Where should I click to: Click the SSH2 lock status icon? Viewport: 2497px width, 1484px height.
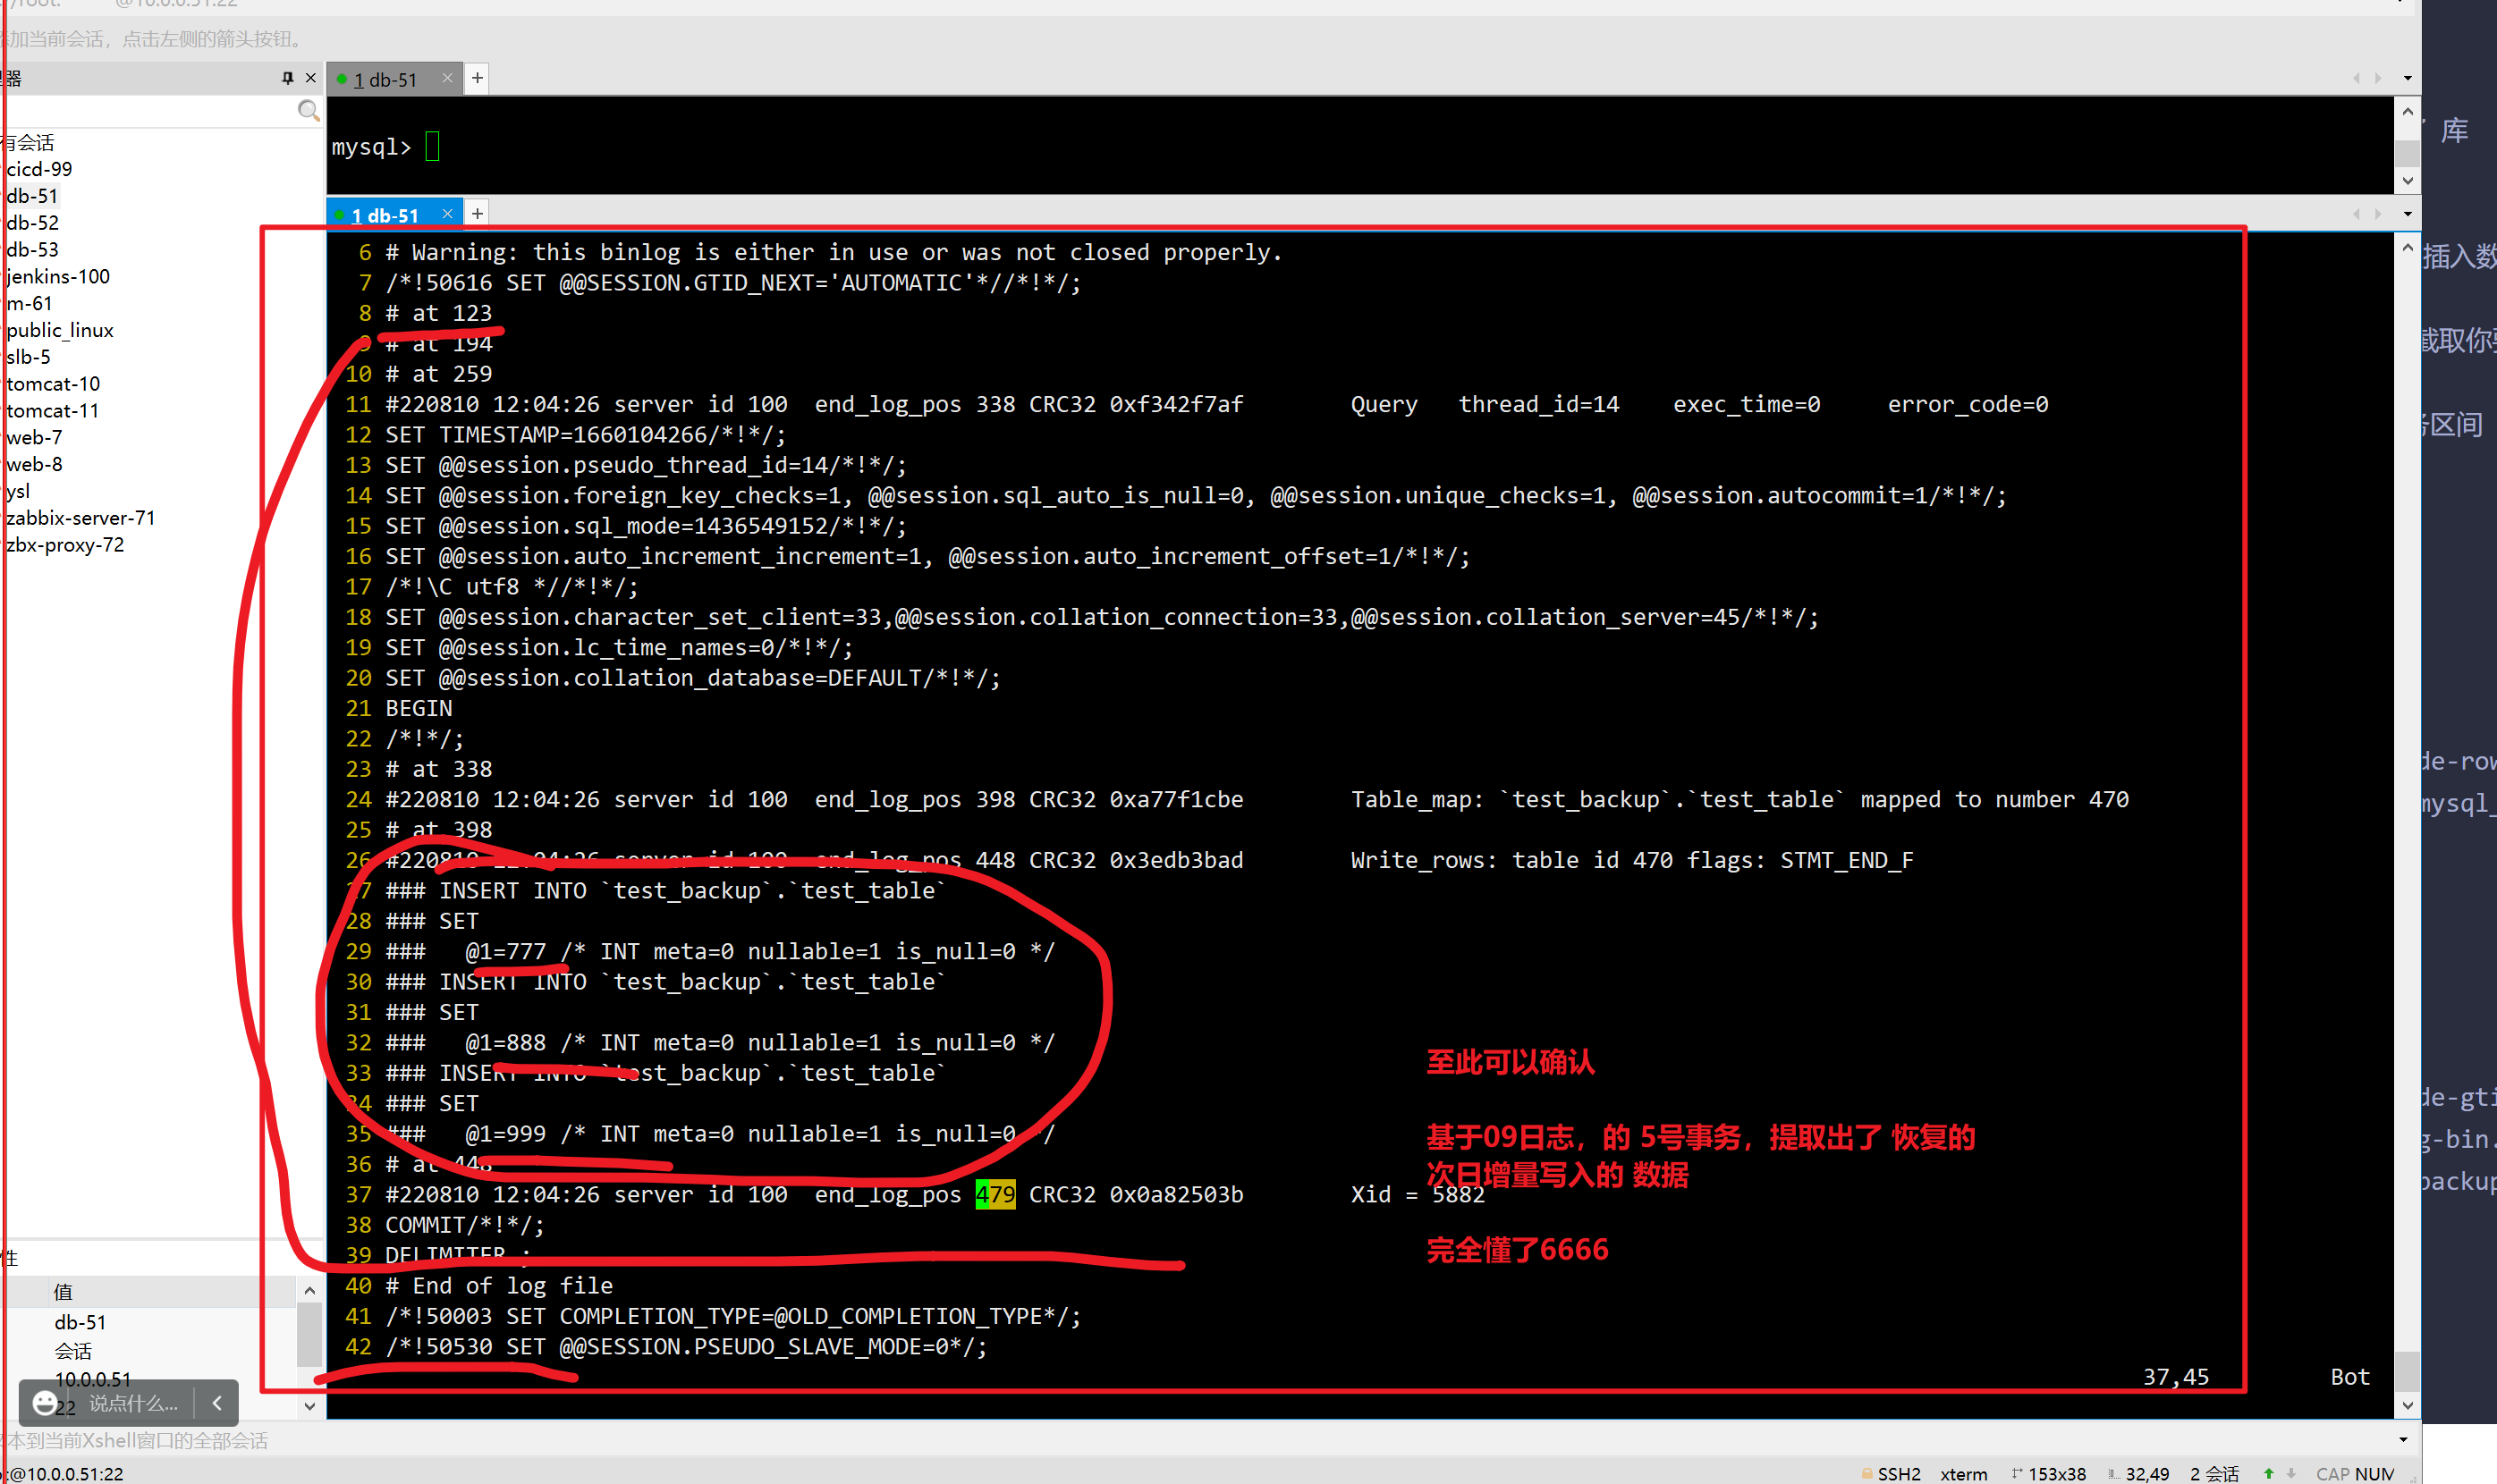pos(1866,1473)
